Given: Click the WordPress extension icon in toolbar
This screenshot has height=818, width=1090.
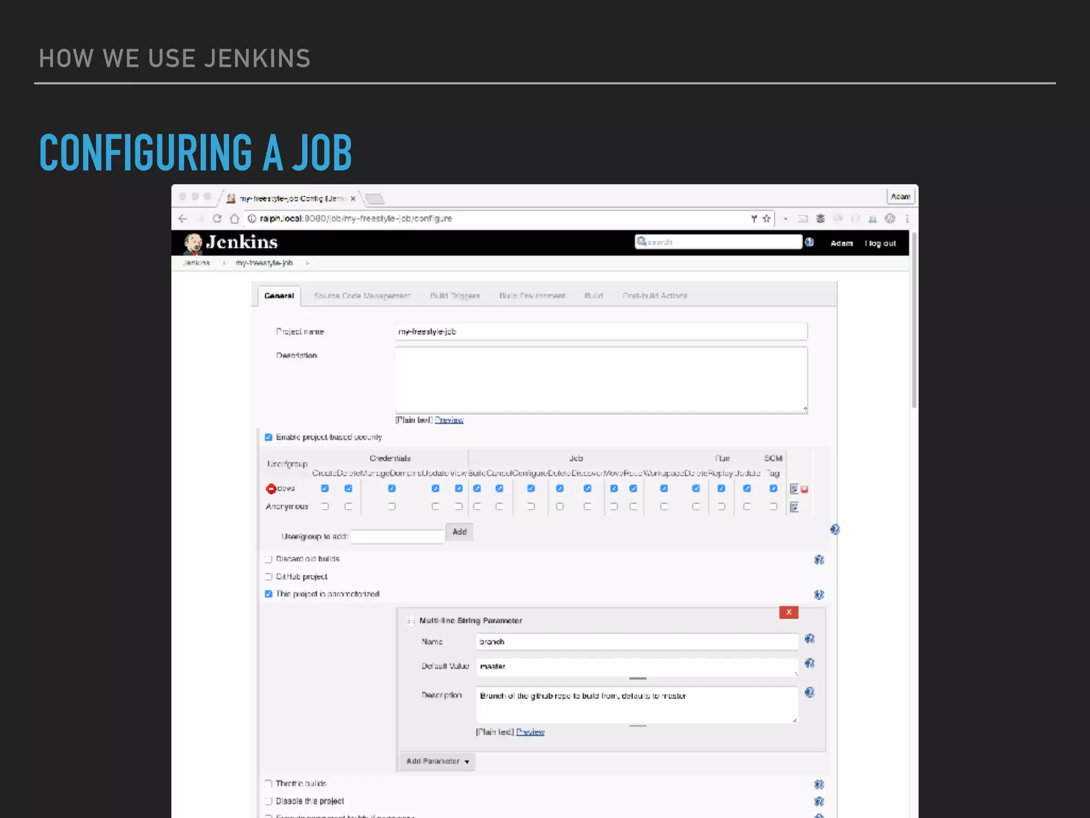Looking at the screenshot, I should click(890, 218).
